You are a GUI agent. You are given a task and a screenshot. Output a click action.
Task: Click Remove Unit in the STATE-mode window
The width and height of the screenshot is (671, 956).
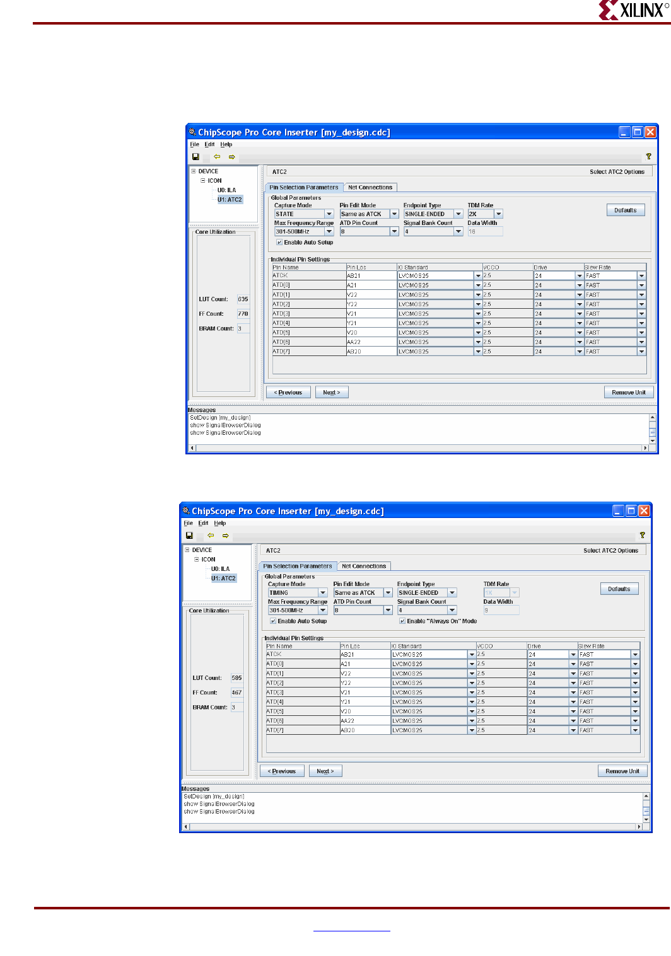[x=629, y=393]
